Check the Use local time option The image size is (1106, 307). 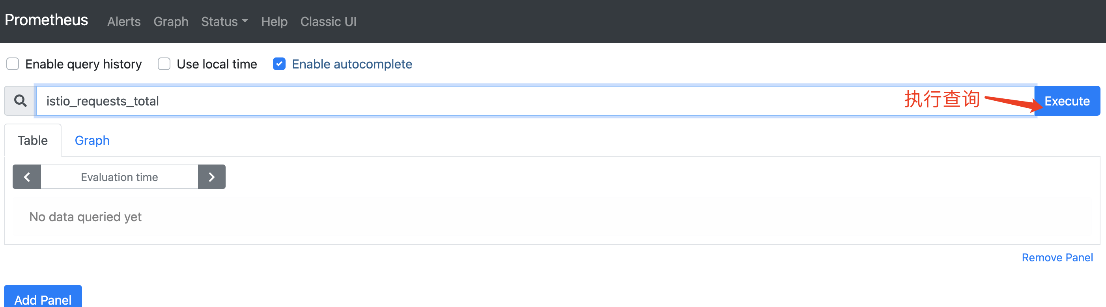(x=164, y=64)
